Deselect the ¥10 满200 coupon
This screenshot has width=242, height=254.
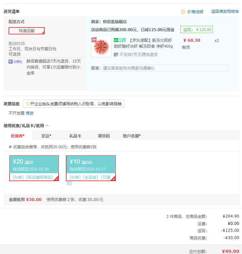click(91, 168)
